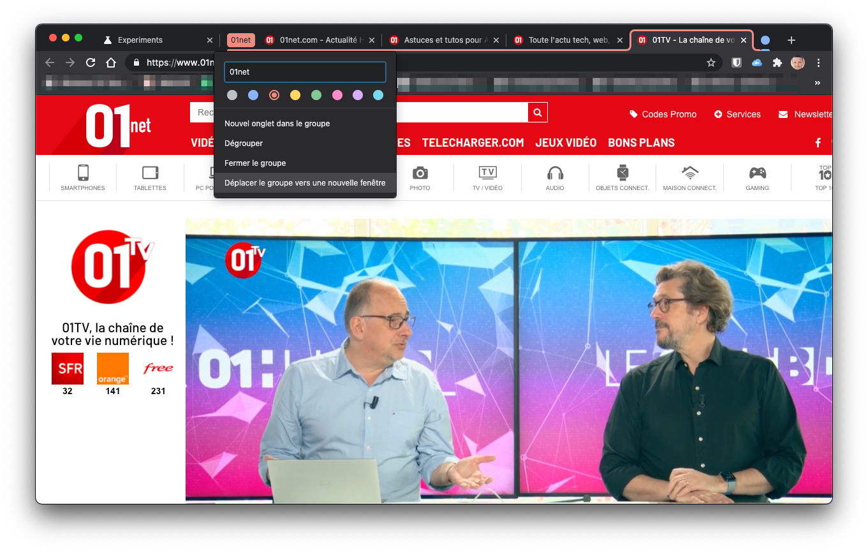Pick the yellow group color swatch

coord(295,95)
